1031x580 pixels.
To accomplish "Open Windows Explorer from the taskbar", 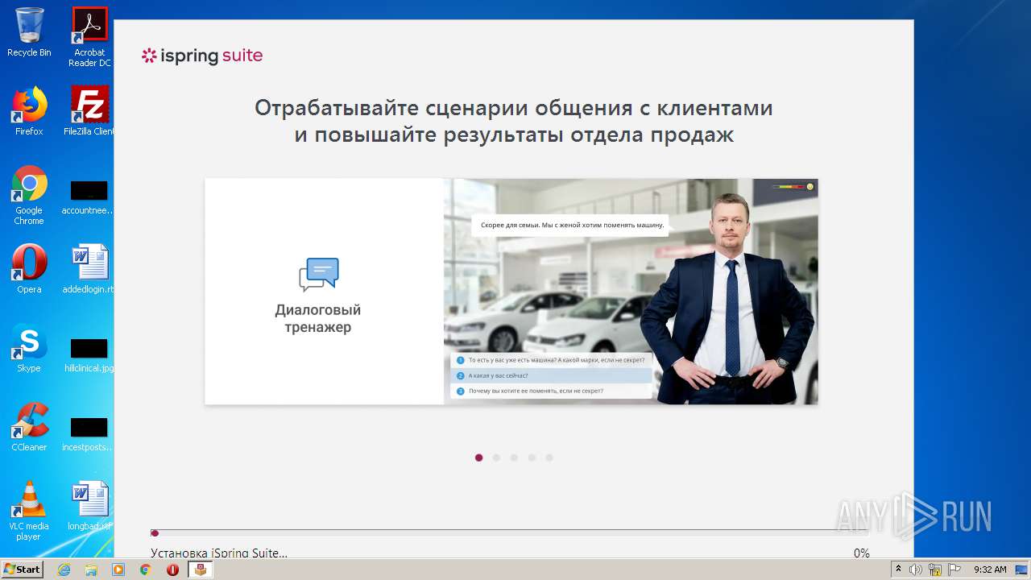I will 91,570.
